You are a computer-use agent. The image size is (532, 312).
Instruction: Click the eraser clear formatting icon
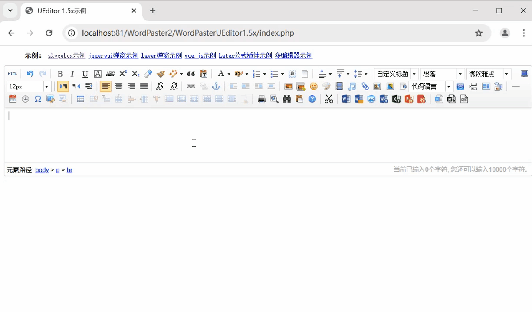[x=148, y=74]
